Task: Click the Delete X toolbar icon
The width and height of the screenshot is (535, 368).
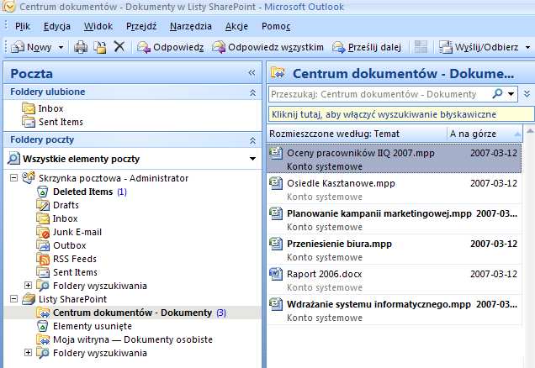Action: tap(119, 47)
